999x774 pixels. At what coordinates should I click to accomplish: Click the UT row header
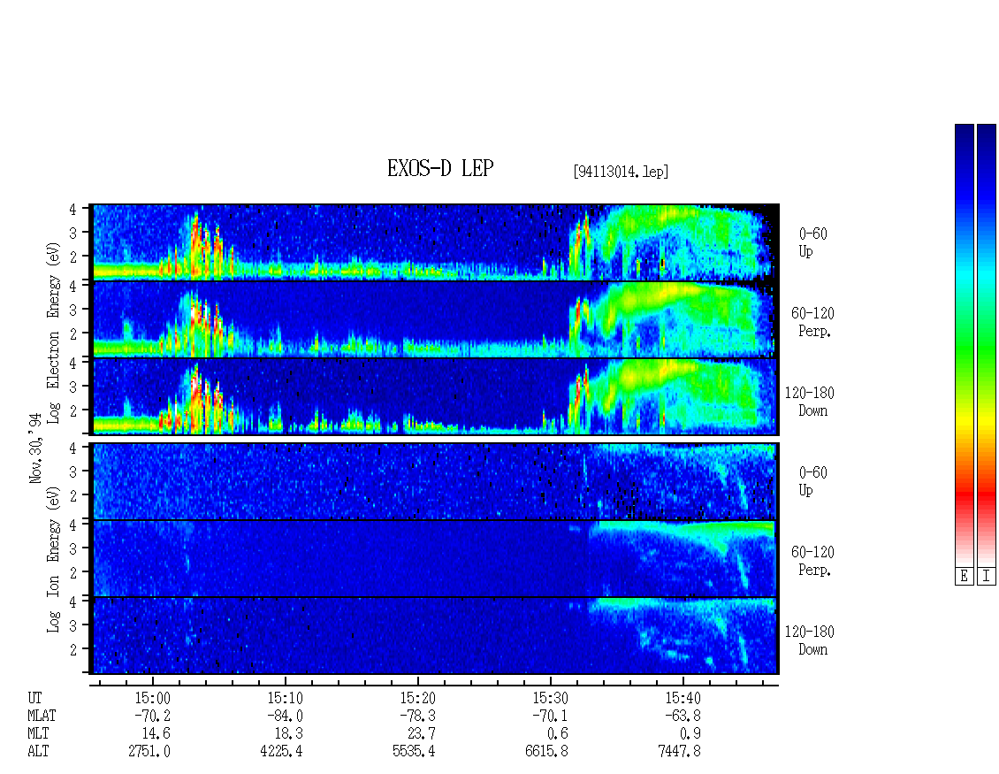[x=34, y=698]
